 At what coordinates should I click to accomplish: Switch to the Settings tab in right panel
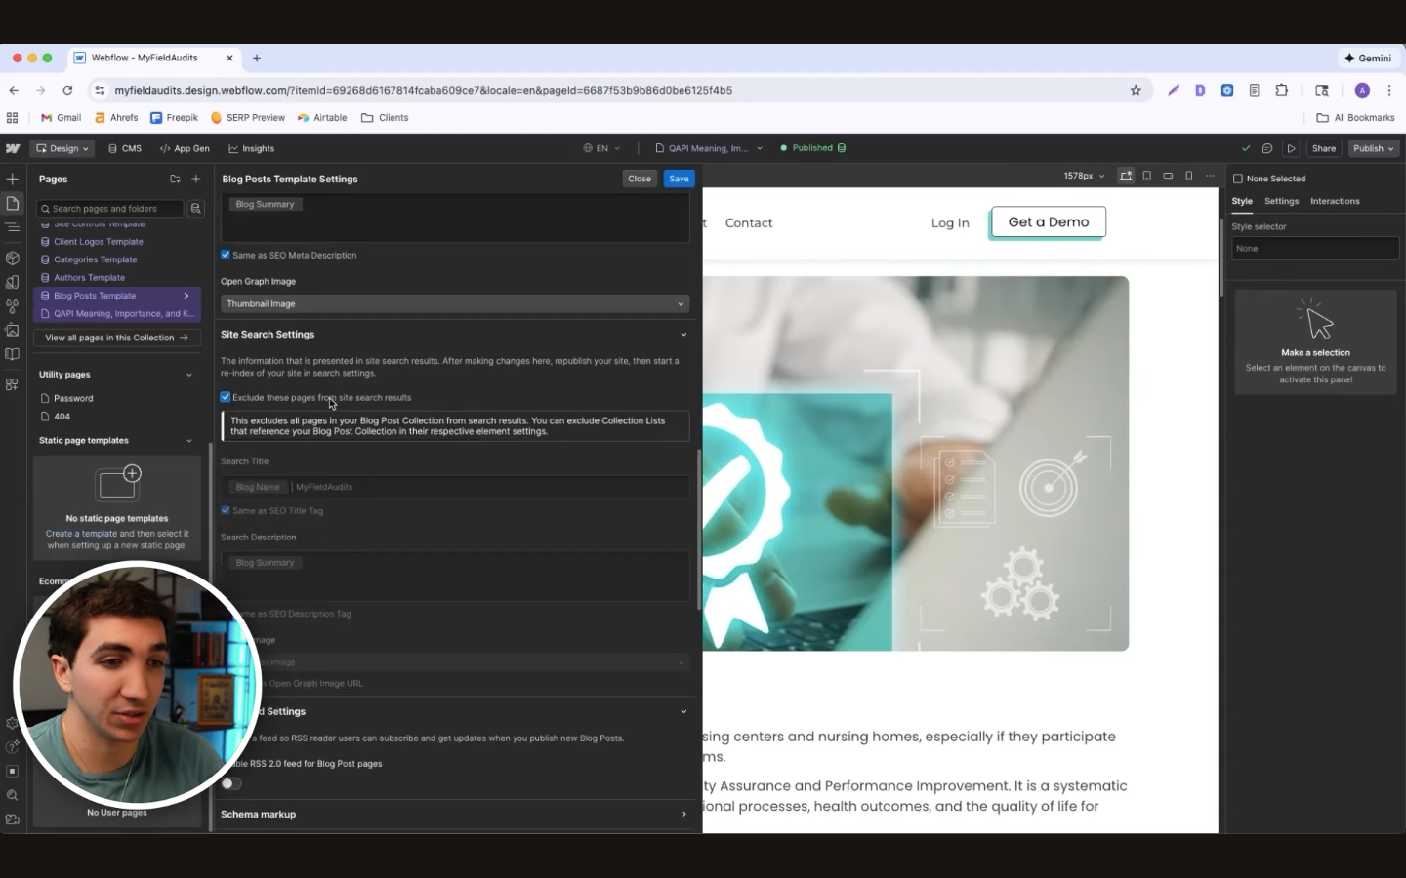coord(1281,201)
